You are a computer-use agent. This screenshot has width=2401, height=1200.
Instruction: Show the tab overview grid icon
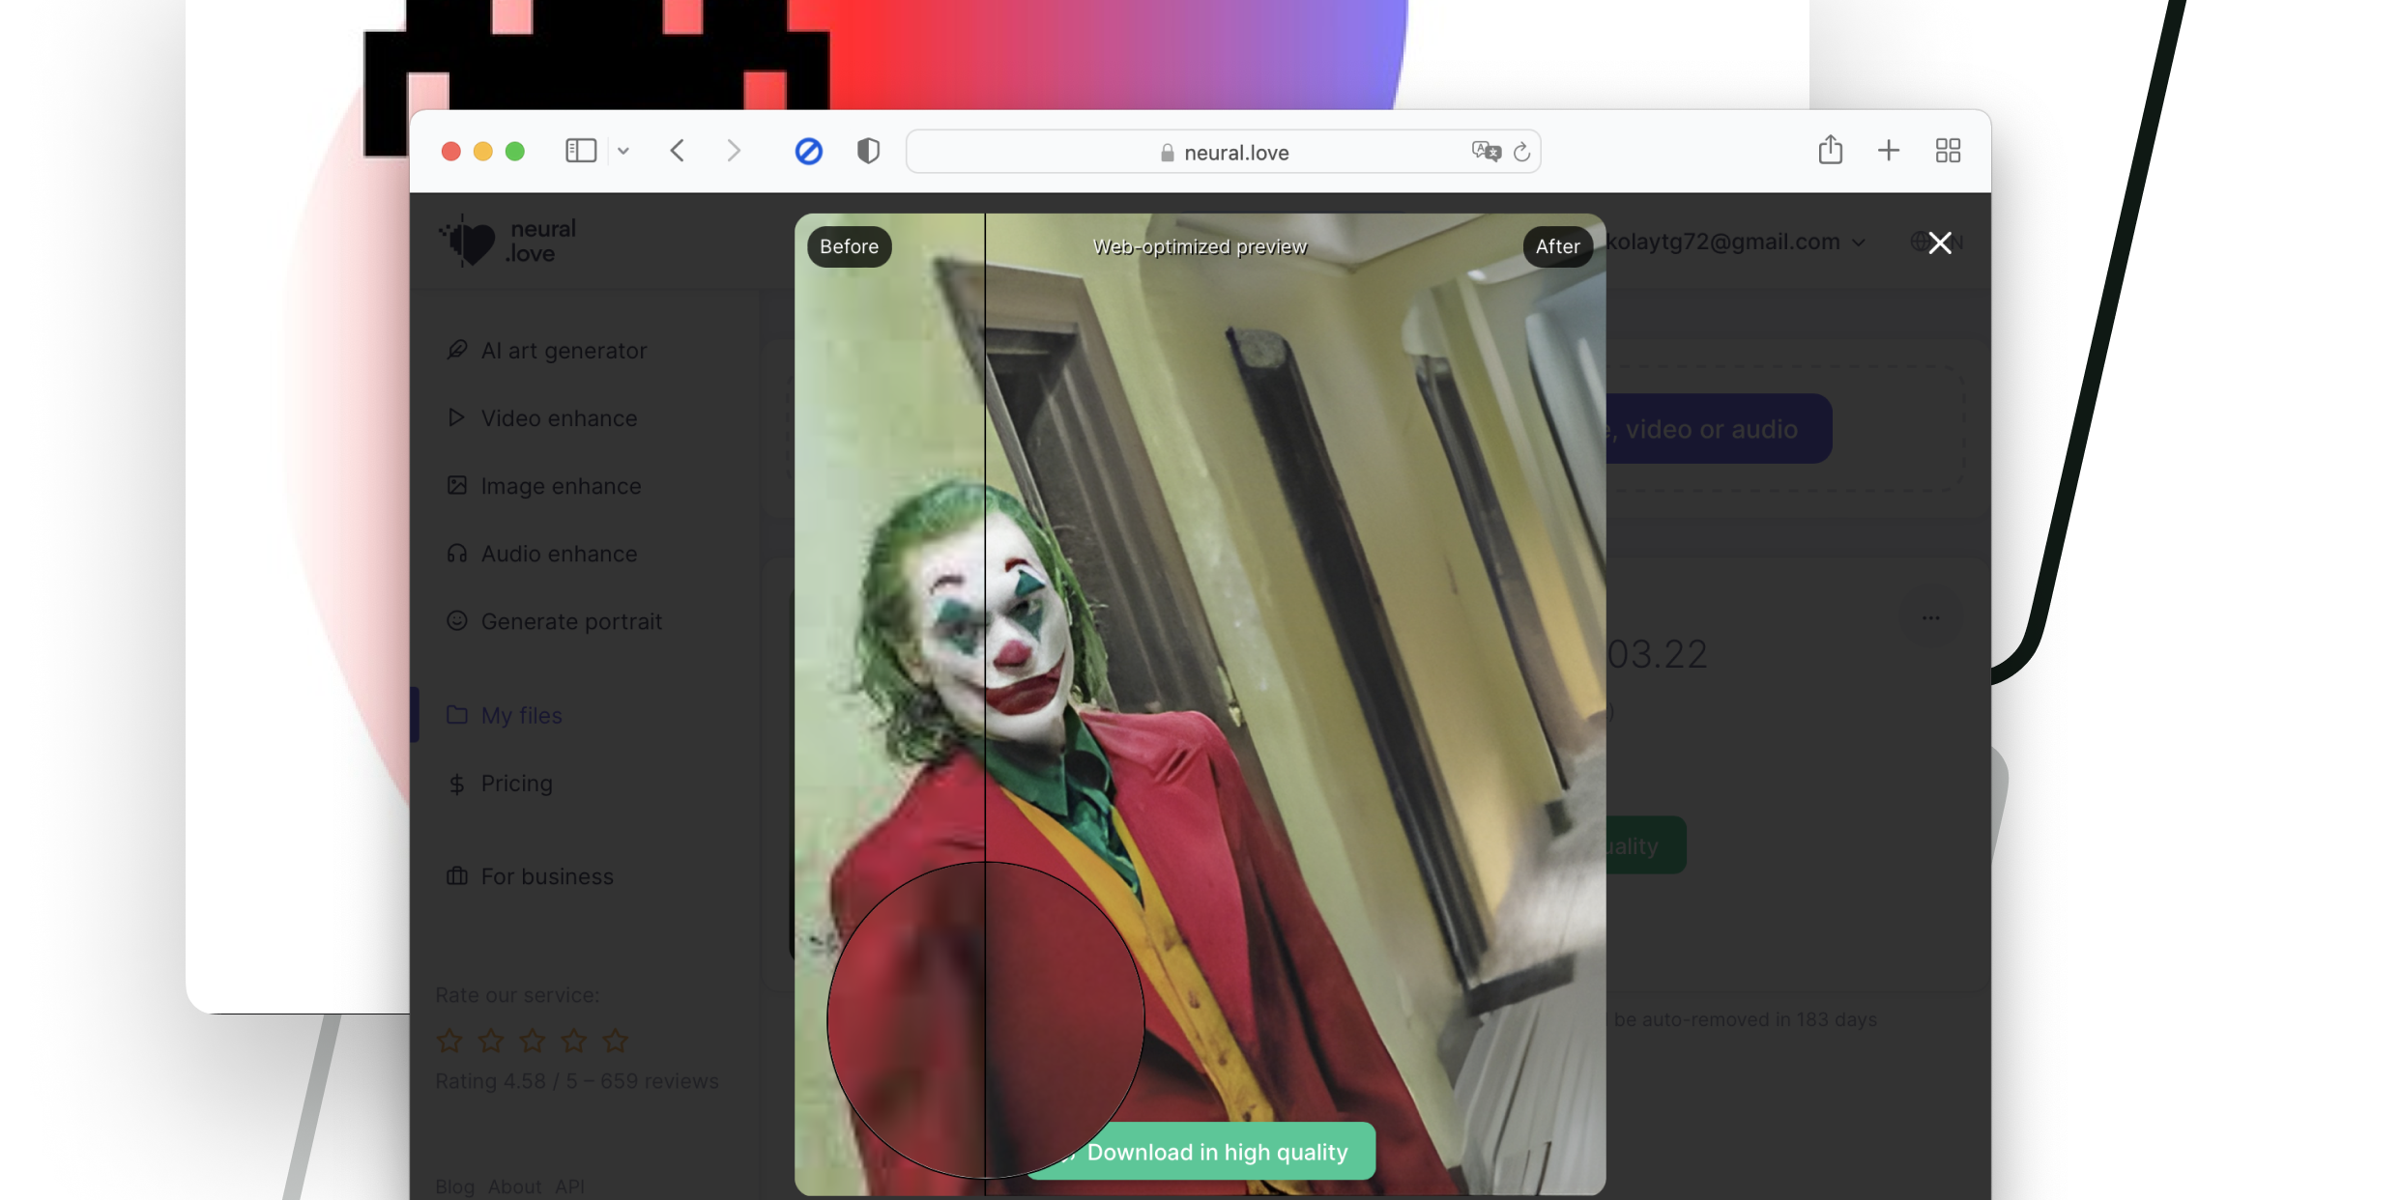(1948, 150)
